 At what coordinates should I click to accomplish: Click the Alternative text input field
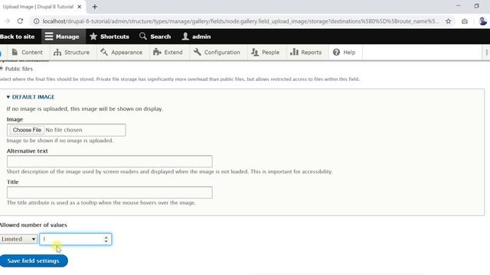109,161
